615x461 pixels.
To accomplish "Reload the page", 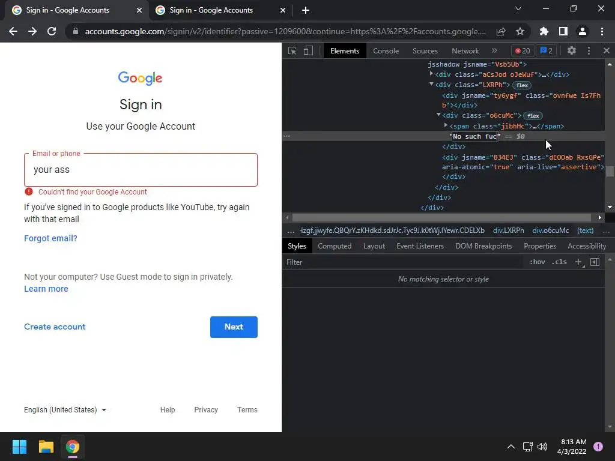I will click(x=52, y=31).
